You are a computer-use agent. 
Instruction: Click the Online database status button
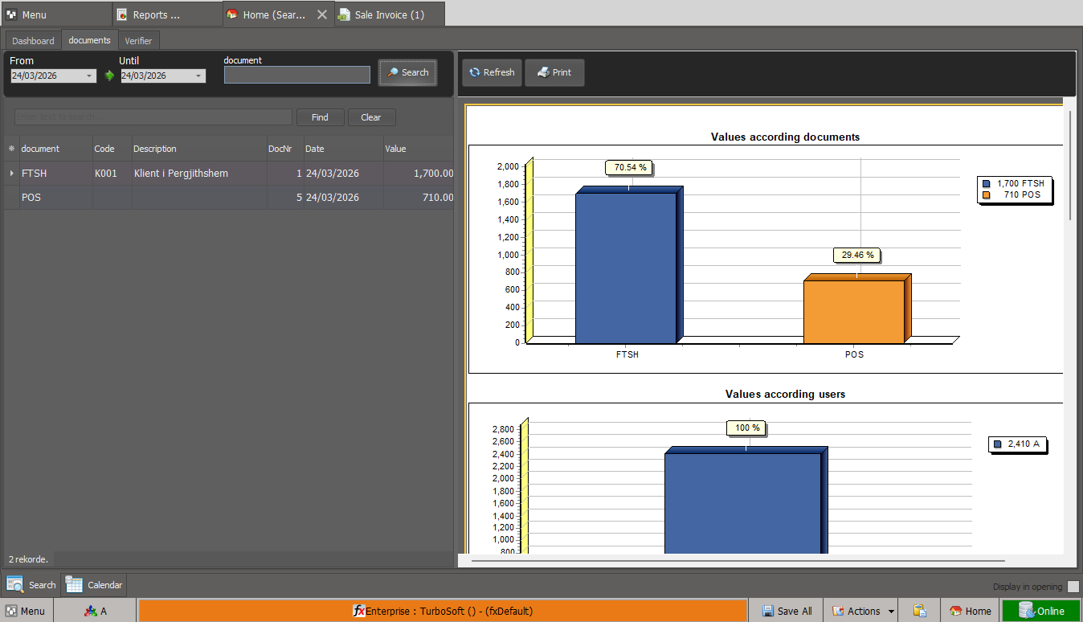click(x=1040, y=611)
